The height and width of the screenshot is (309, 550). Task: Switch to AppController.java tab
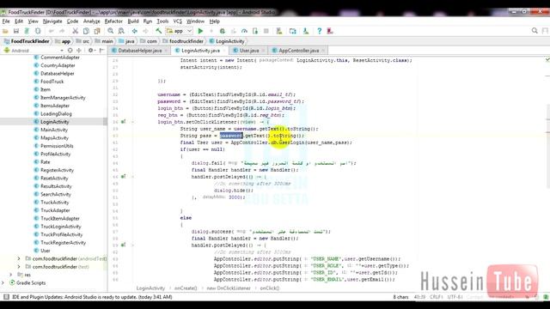tap(299, 51)
